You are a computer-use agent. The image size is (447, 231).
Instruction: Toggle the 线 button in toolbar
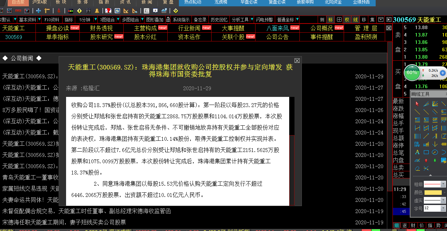point(356,19)
